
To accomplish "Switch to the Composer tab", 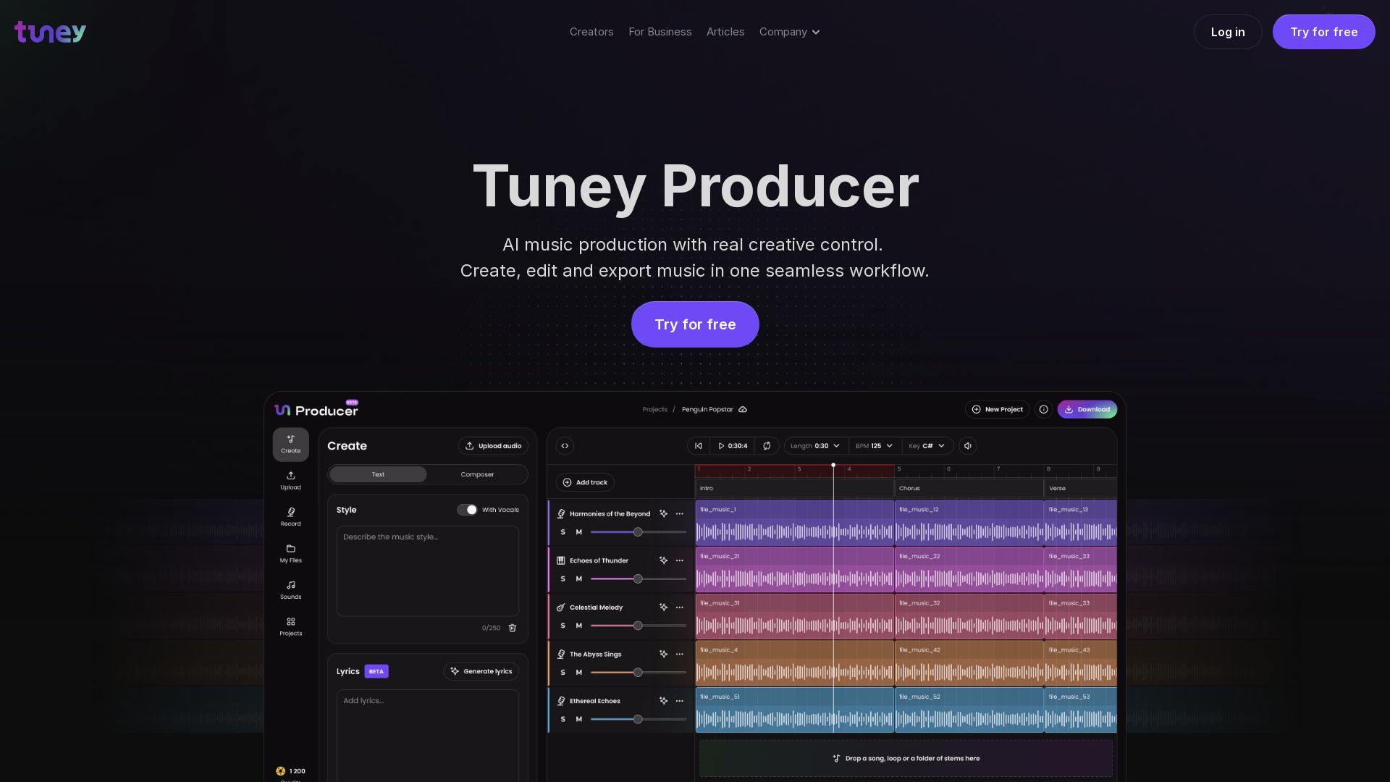I will coord(477,475).
